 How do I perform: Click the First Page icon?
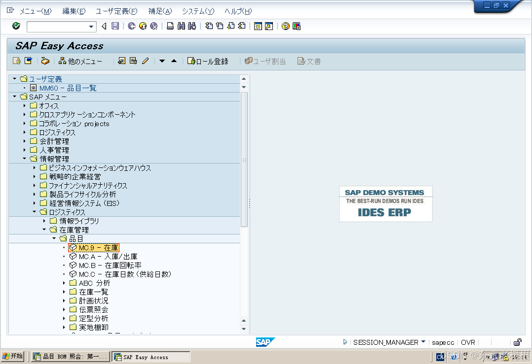[209, 26]
